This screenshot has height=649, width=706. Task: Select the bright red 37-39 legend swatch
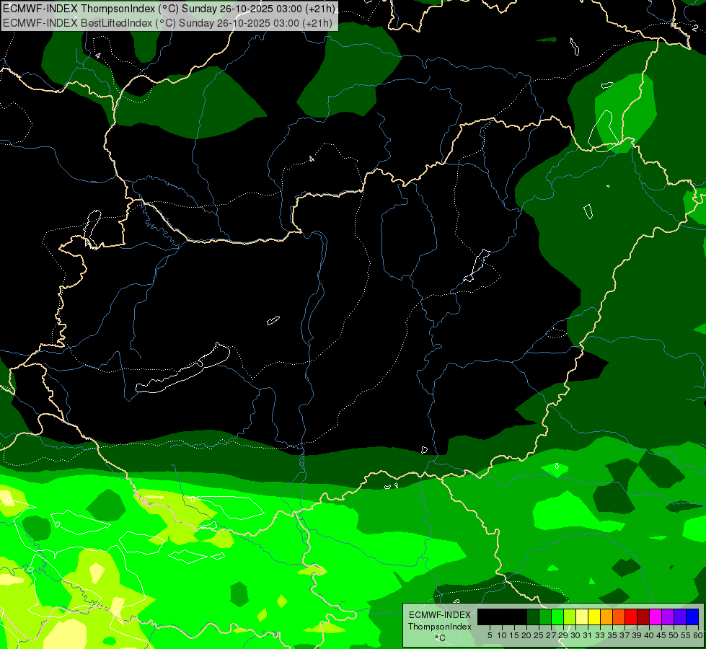tap(631, 617)
